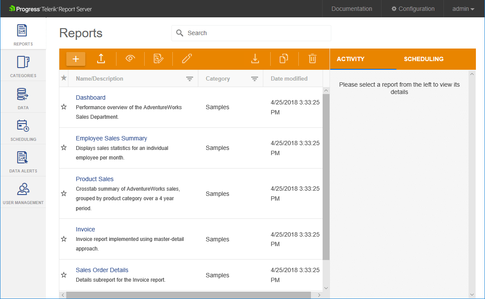
Task: Click the download report icon
Action: [255, 58]
